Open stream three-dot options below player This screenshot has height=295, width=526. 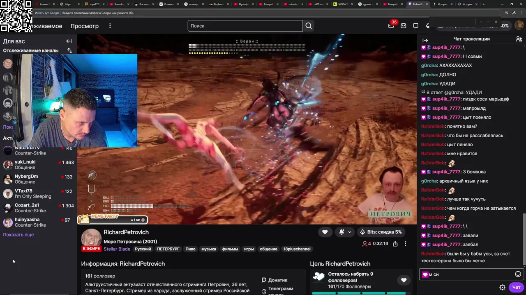[x=406, y=244]
